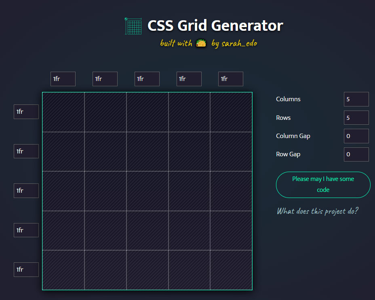Edit the fourth column 1fr size field
This screenshot has height=300, width=375.
coord(189,79)
